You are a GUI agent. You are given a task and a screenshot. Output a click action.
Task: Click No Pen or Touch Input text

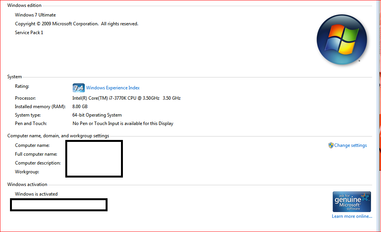click(123, 123)
